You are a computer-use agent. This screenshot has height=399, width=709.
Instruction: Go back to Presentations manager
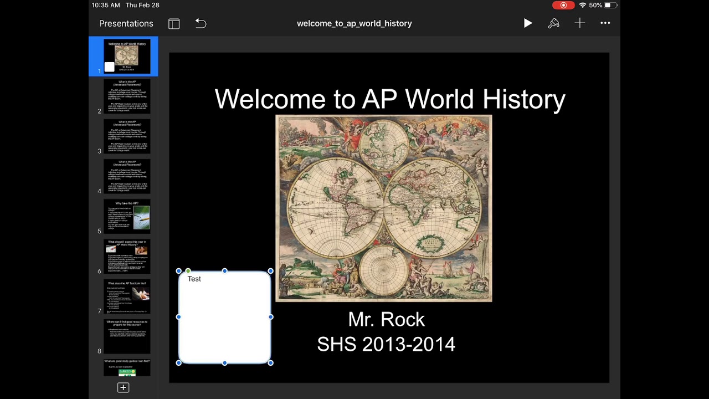click(x=126, y=23)
